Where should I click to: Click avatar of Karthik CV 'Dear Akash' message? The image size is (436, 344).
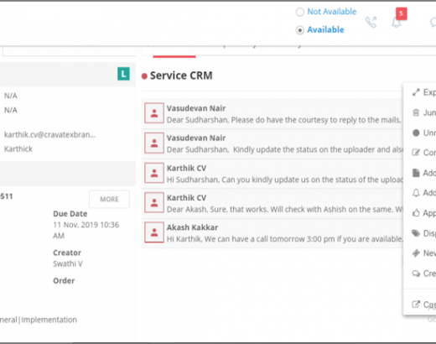click(x=154, y=203)
